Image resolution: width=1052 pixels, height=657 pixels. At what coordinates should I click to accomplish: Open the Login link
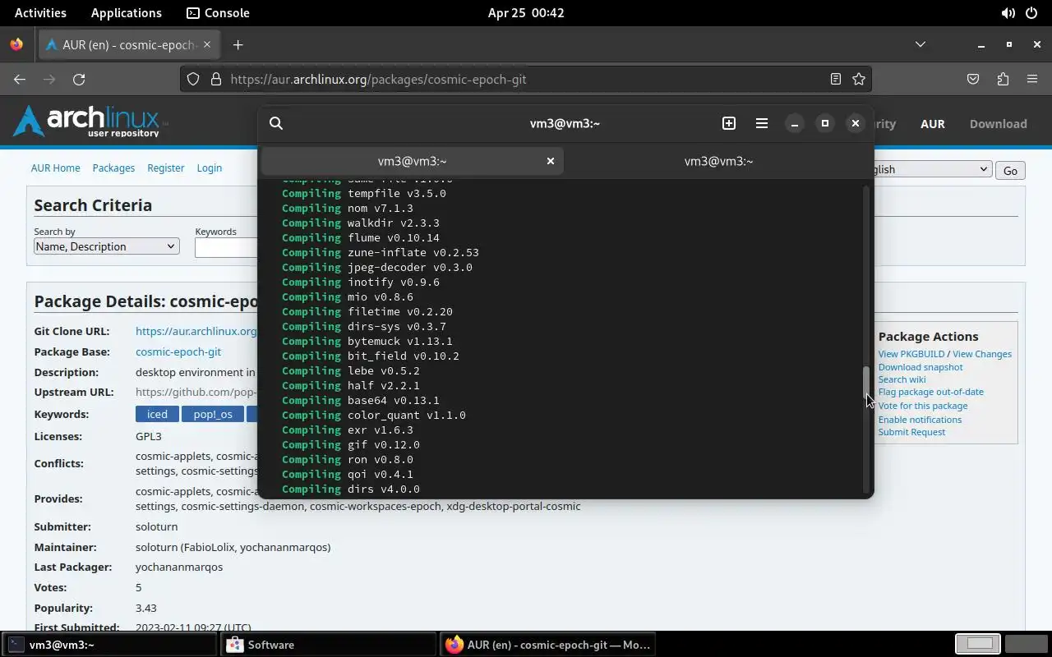click(x=210, y=168)
